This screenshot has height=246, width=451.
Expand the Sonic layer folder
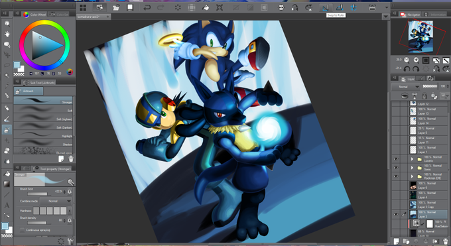pos(412,168)
